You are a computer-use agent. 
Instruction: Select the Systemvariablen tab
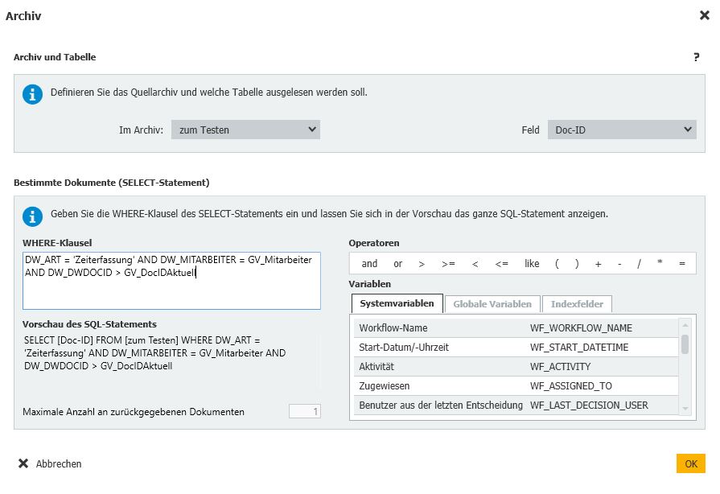[x=397, y=304]
